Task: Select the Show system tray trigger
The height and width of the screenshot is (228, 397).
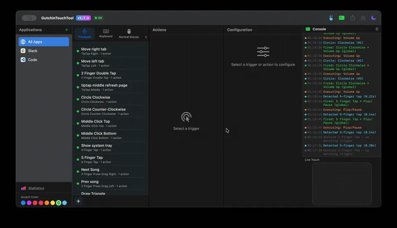Action: pos(111,148)
